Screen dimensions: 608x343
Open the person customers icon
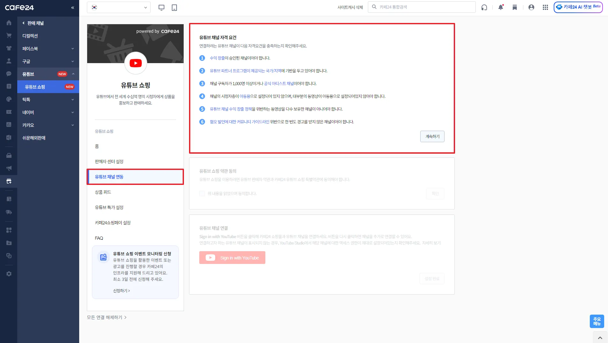point(9,61)
